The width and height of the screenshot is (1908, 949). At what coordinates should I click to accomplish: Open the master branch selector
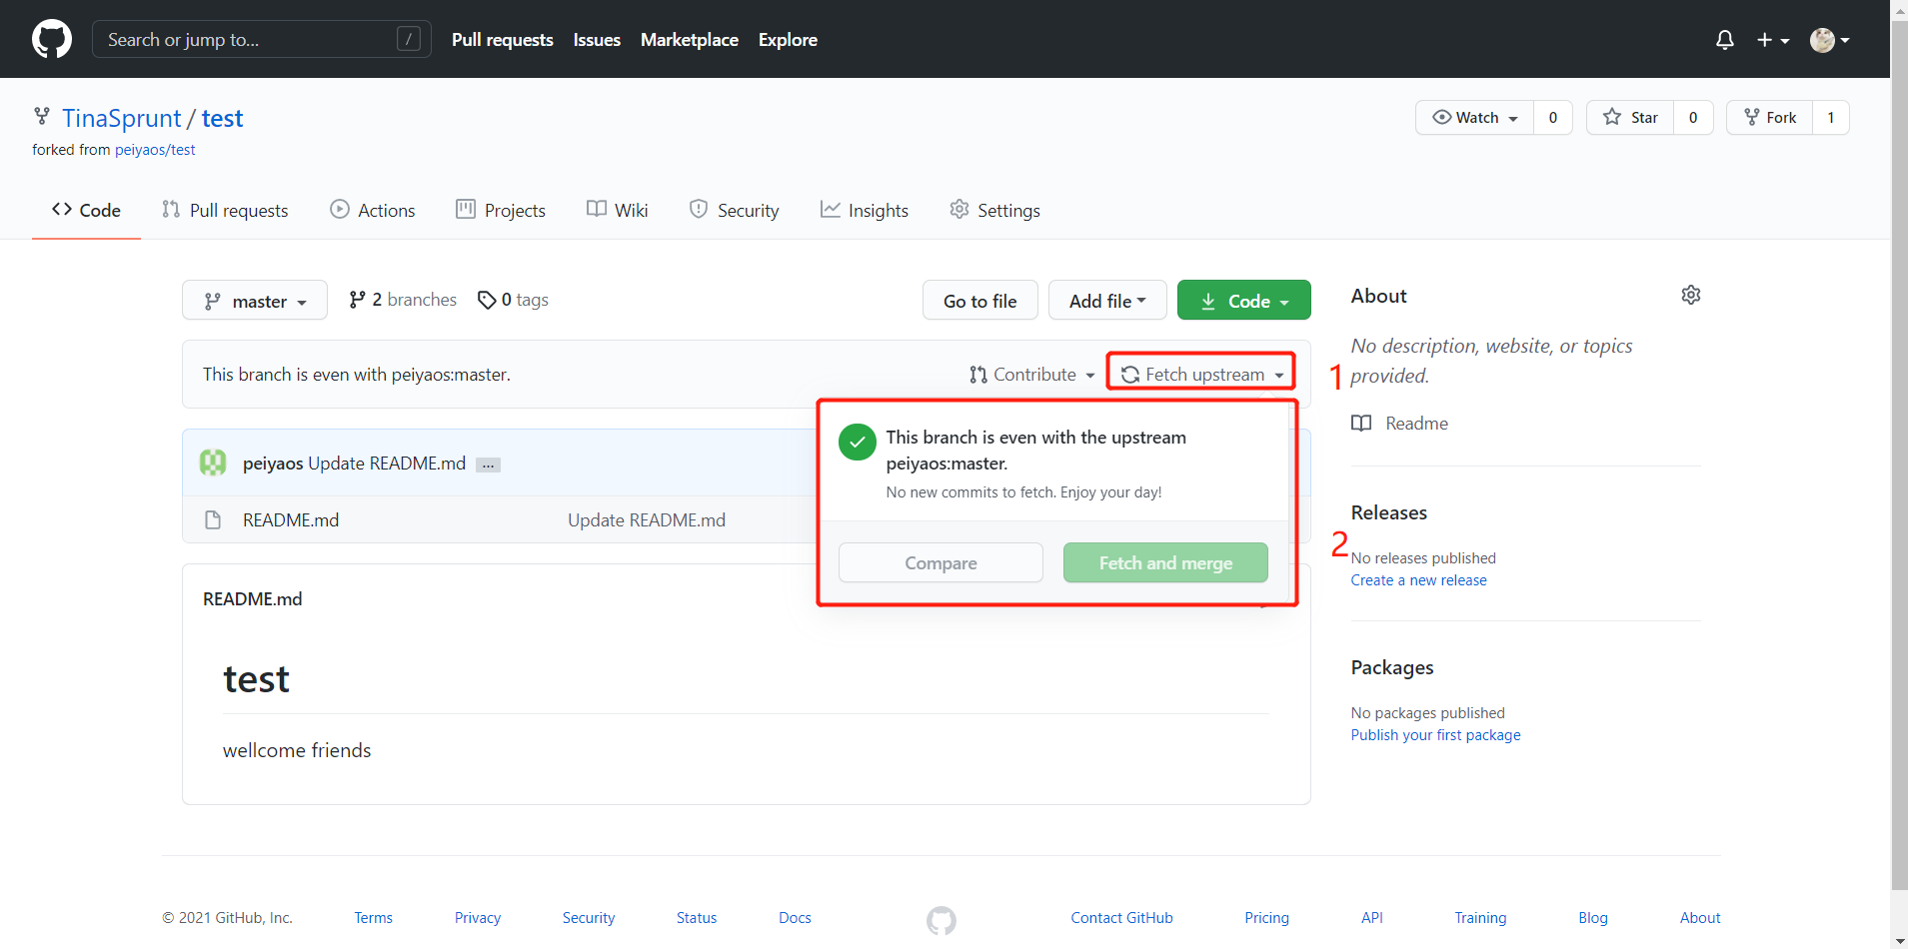point(255,300)
